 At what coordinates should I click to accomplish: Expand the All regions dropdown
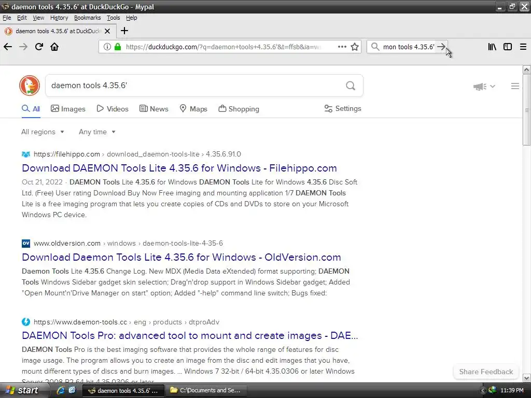point(43,132)
